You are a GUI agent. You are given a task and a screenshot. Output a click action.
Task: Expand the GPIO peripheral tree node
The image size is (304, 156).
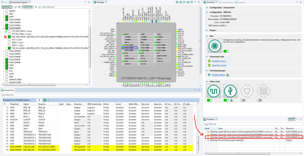tap(4, 65)
